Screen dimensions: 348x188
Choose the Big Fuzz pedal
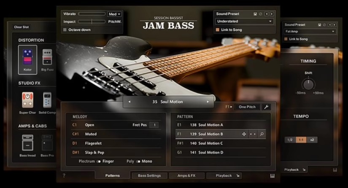click(x=47, y=57)
